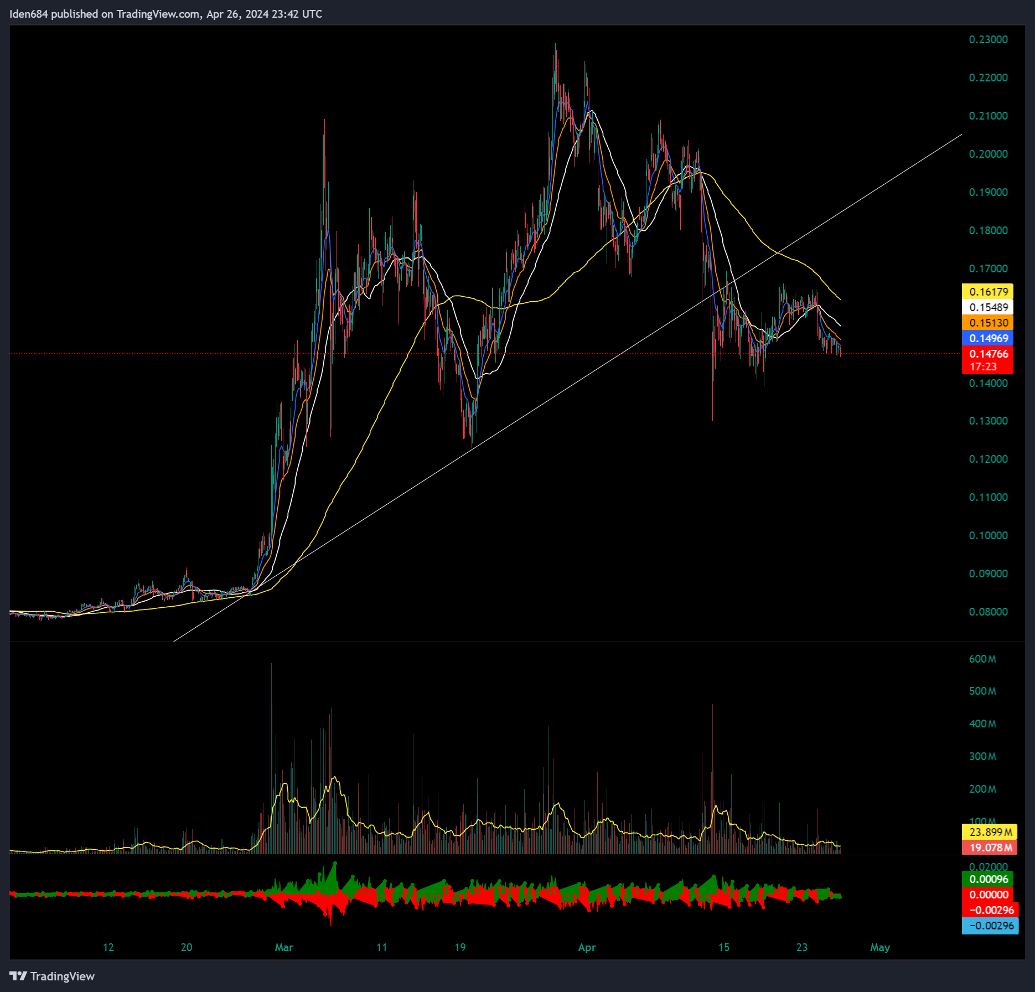Screen dimensions: 1035x992
Task: Click the 0.17000 price axis label
Action: point(988,268)
